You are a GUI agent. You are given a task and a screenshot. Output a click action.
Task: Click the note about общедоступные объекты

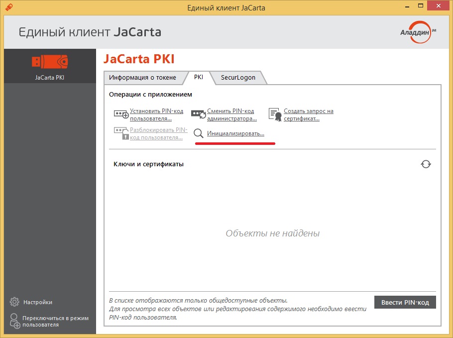[238, 309]
